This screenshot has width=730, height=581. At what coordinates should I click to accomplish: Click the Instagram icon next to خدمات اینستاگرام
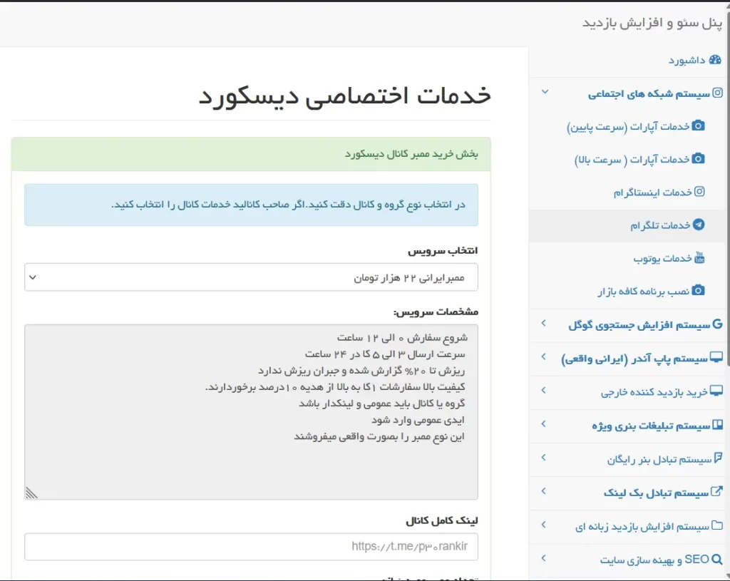tap(699, 191)
